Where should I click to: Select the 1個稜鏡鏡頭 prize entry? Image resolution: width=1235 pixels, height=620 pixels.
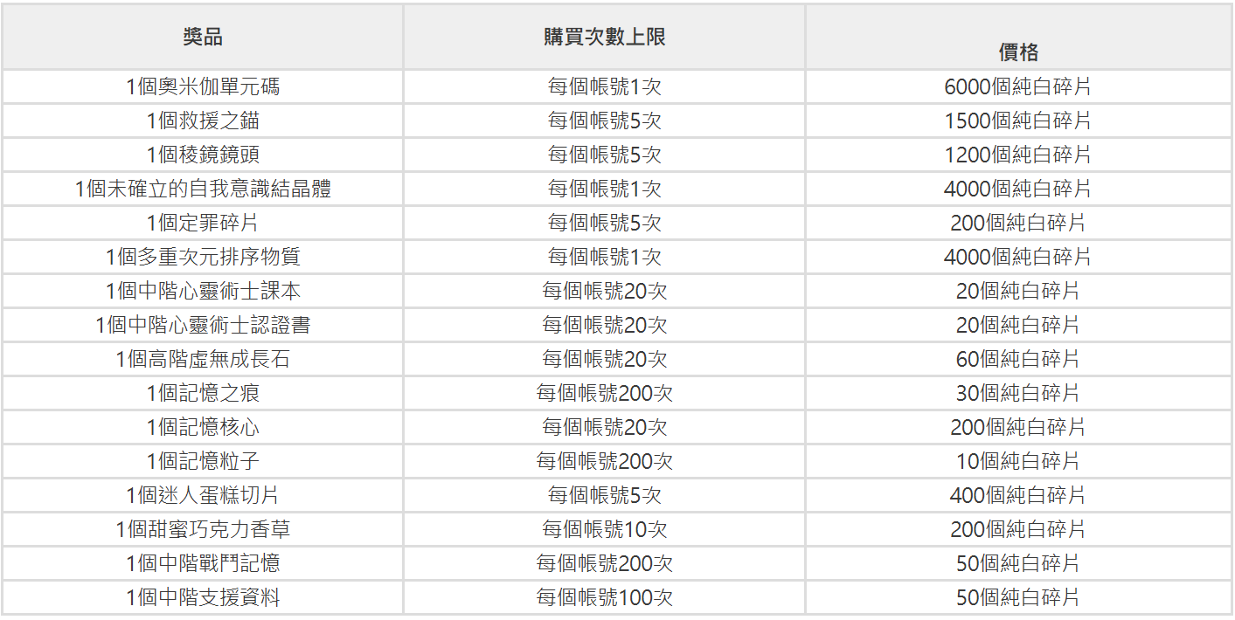(x=203, y=155)
